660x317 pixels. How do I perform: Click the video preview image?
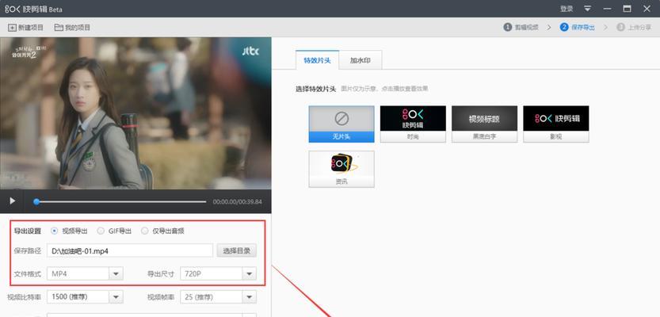coord(135,113)
